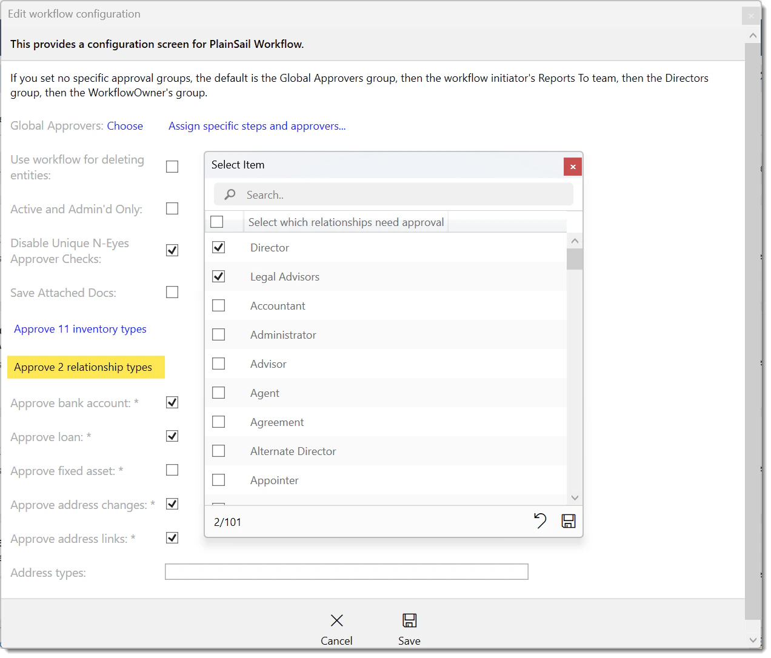This screenshot has width=771, height=658.
Task: Click the Choose link for Global Approvers
Action: (x=125, y=126)
